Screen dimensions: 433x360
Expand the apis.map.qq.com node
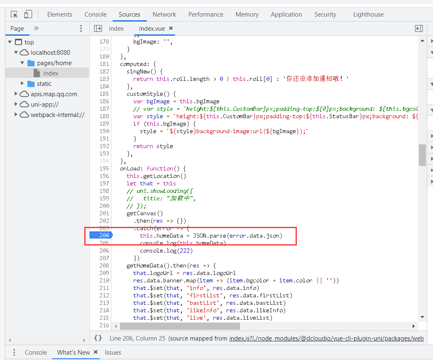(16, 94)
